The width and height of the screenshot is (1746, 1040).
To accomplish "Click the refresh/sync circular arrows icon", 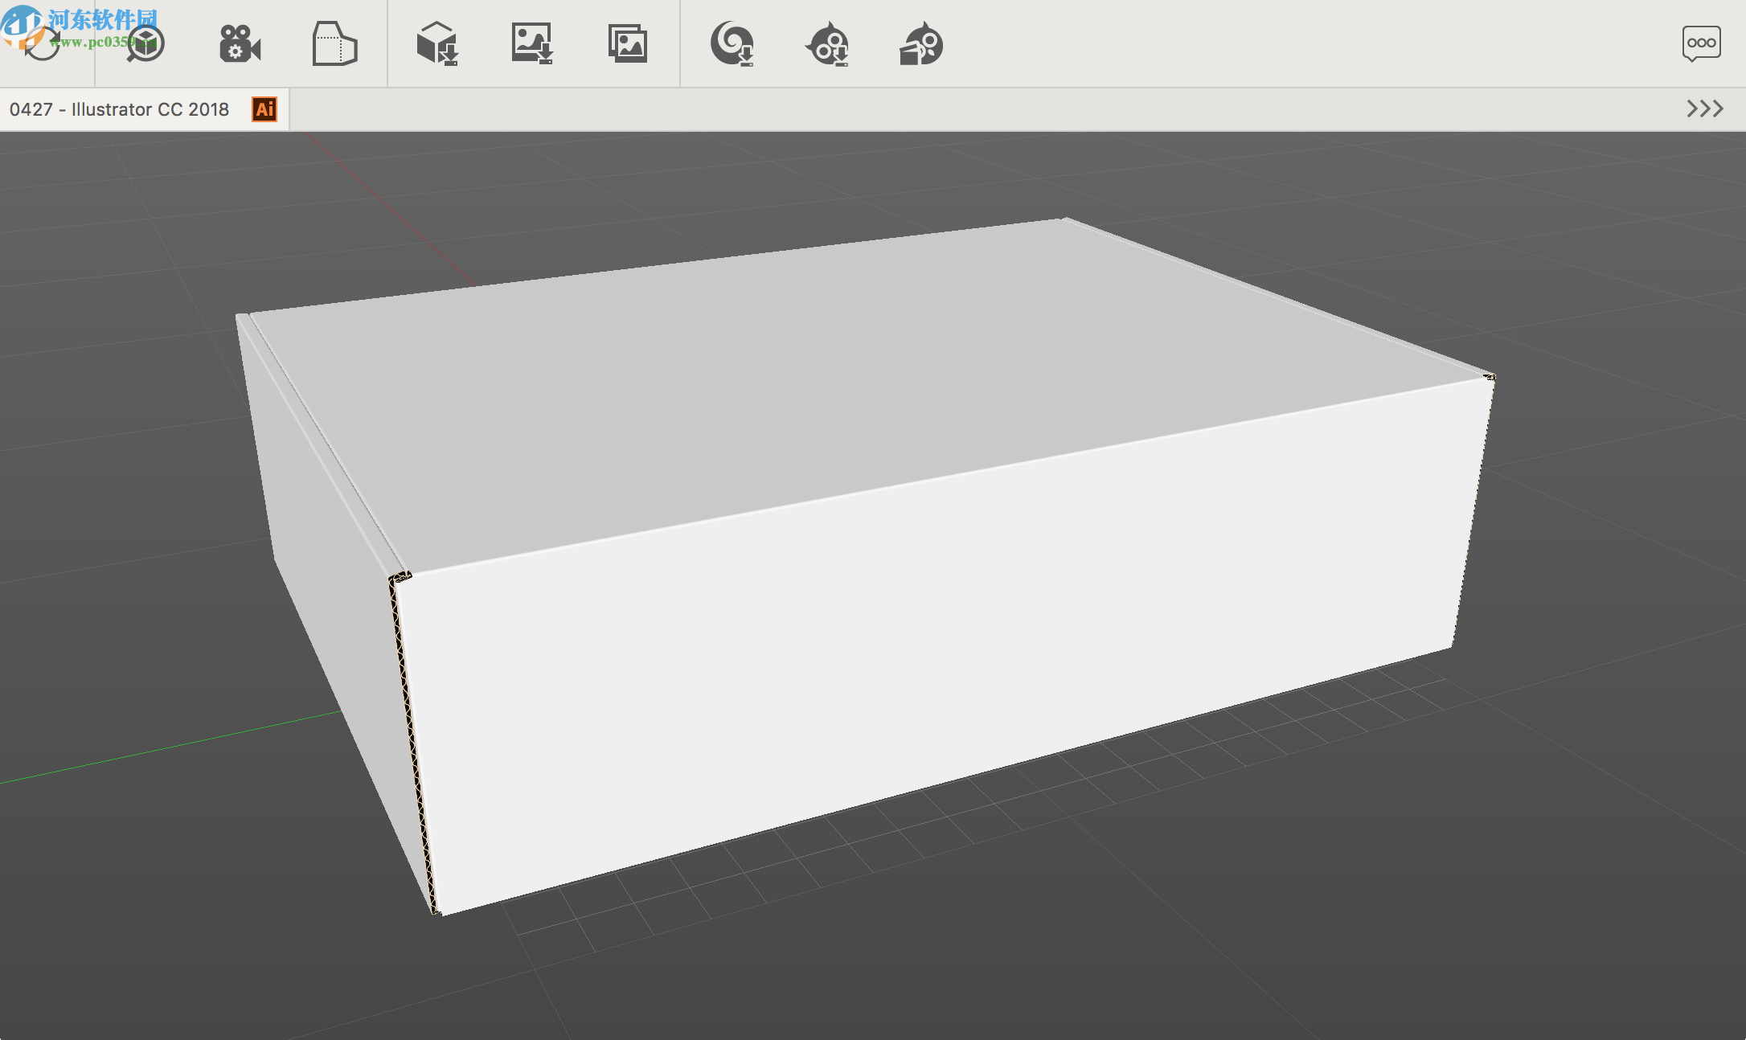I will (42, 43).
